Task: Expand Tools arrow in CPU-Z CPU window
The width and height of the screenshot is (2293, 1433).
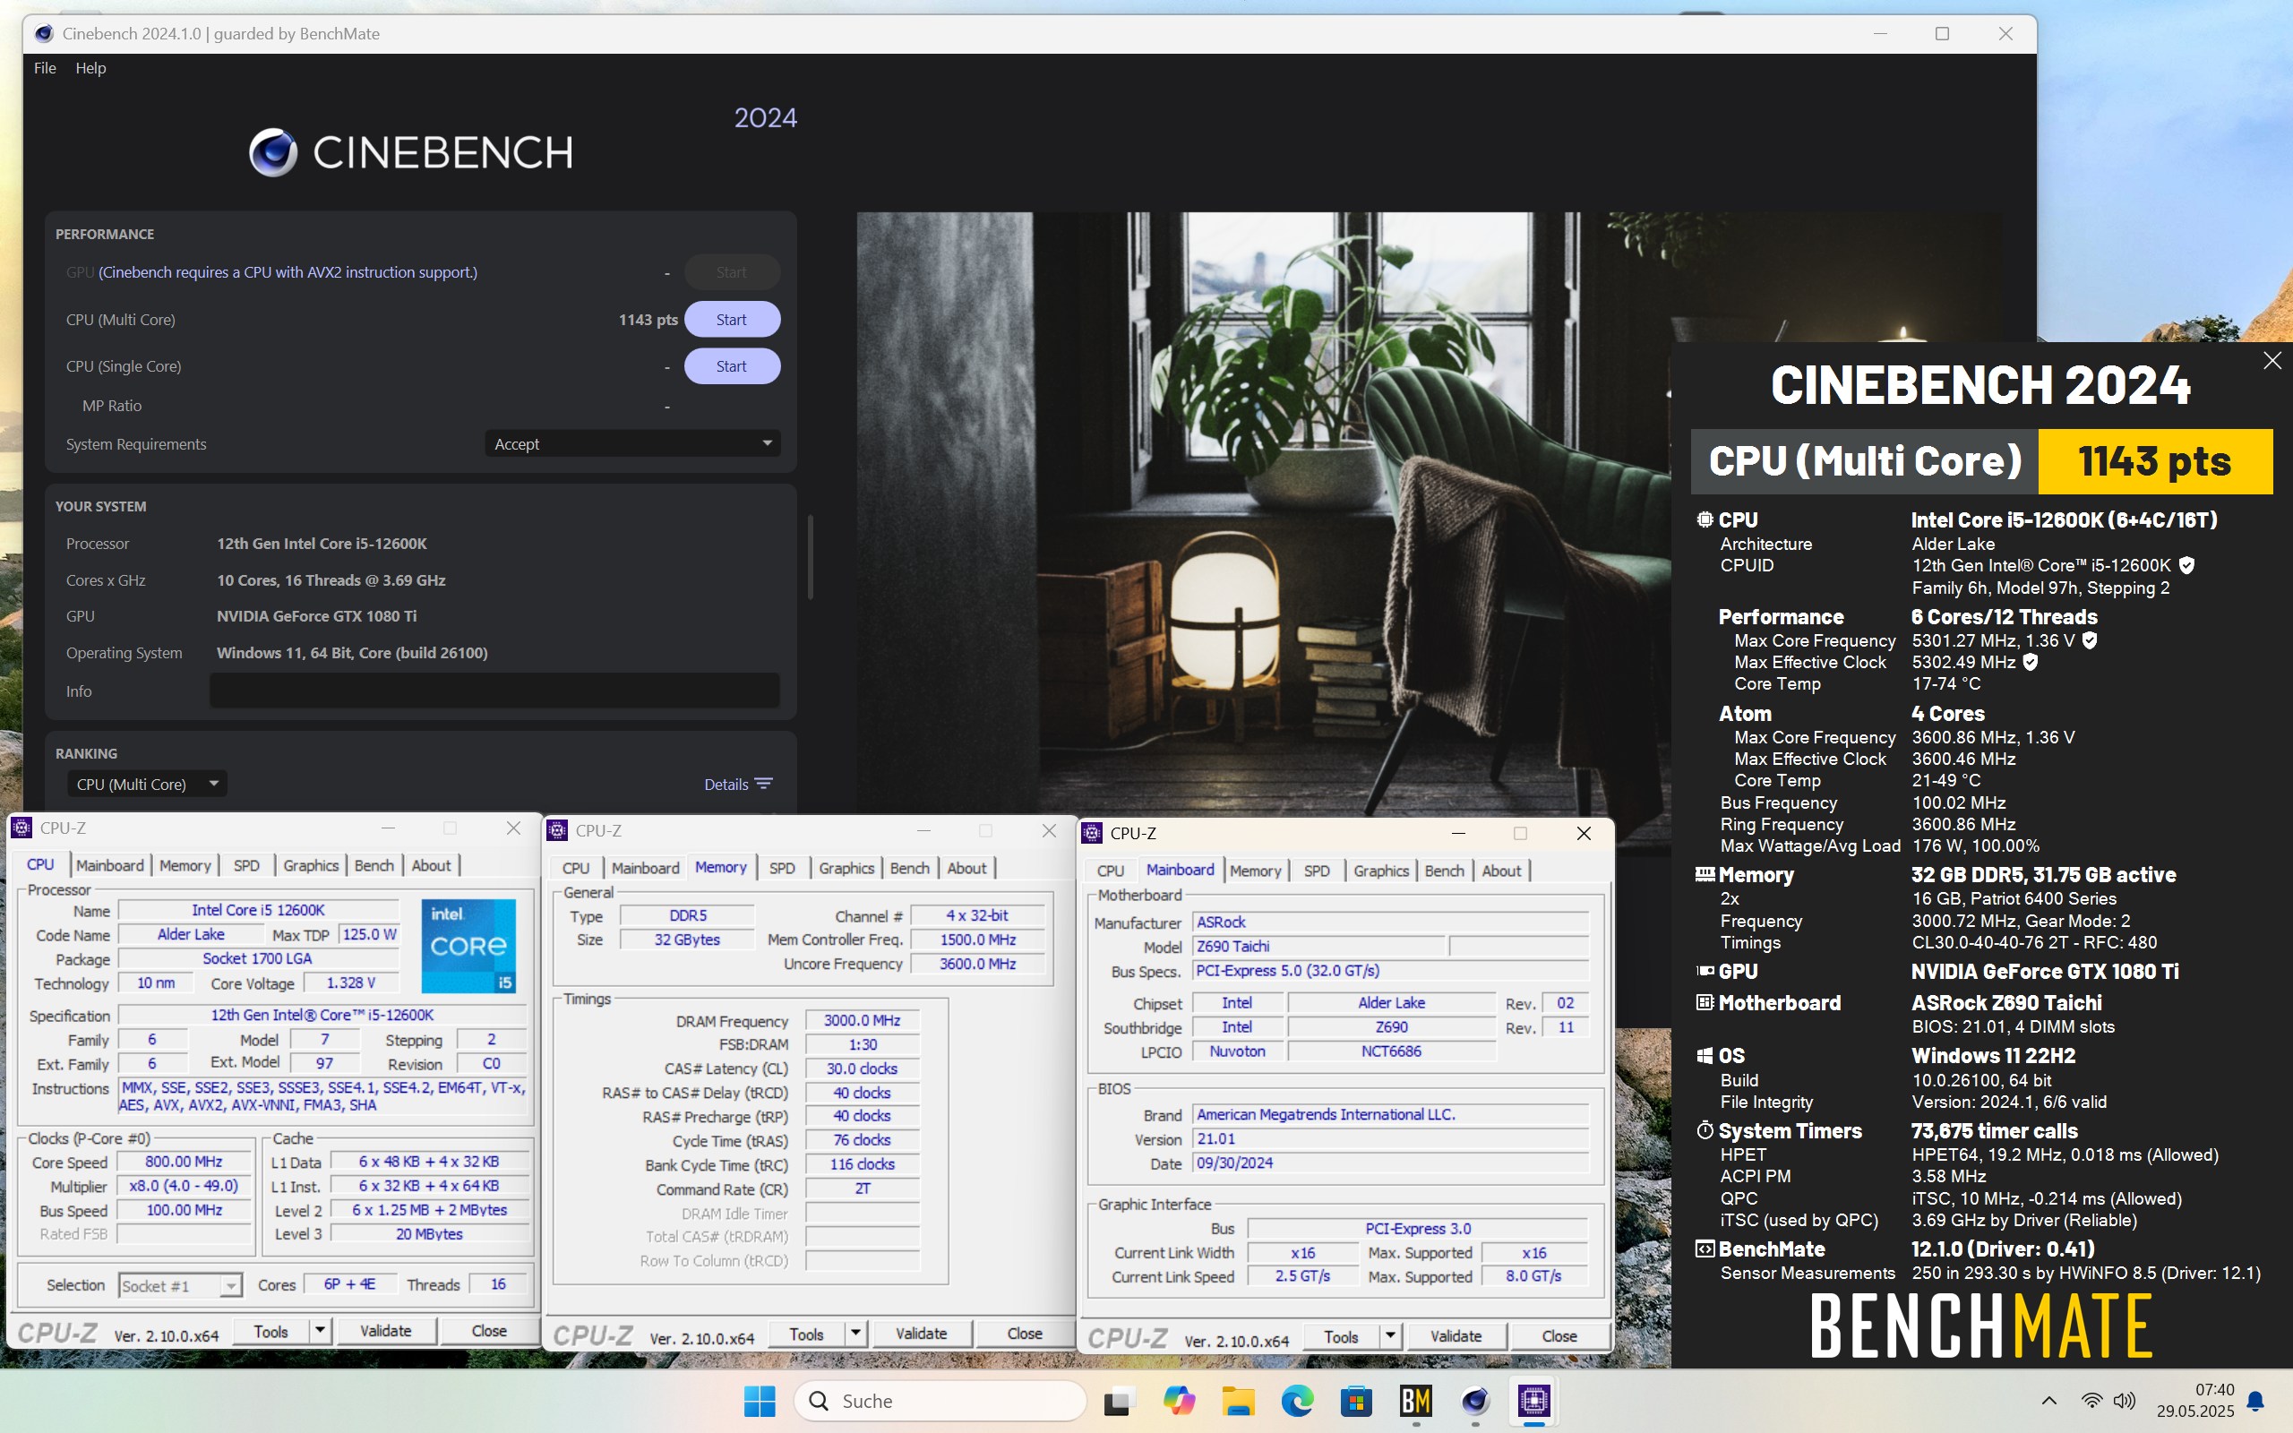Action: [x=321, y=1331]
